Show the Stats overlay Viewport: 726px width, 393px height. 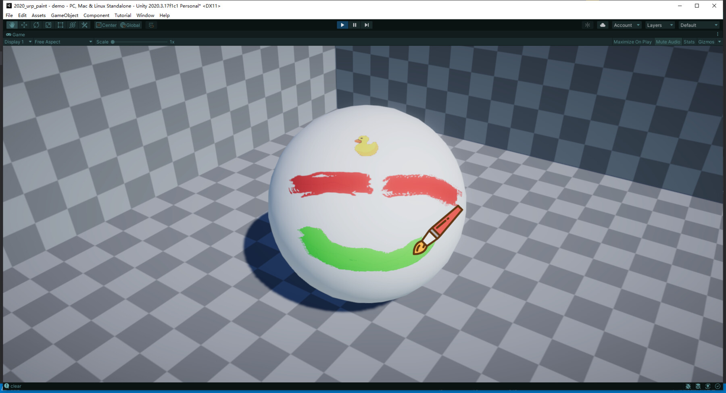689,42
